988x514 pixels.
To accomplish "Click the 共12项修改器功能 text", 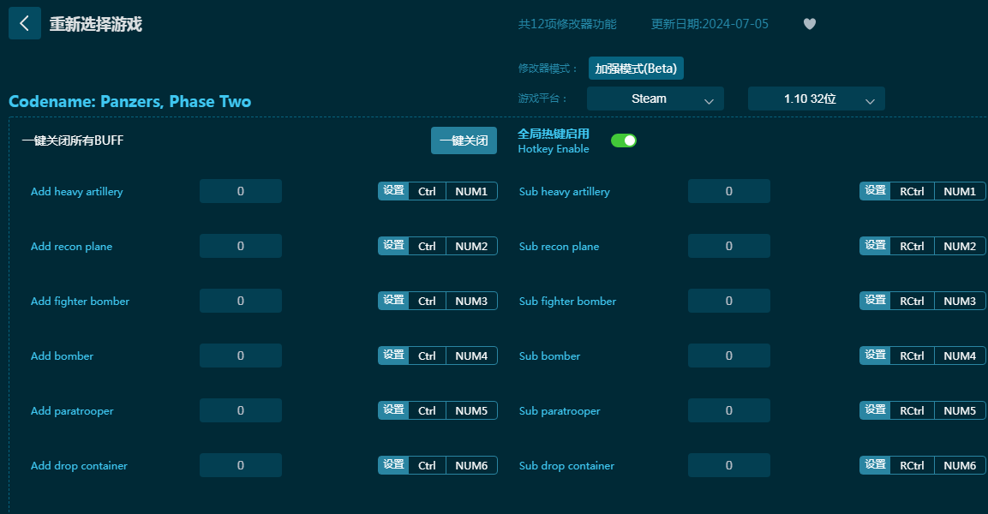I will tap(567, 24).
